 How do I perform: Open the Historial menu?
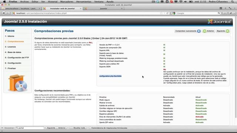(x=53, y=1)
